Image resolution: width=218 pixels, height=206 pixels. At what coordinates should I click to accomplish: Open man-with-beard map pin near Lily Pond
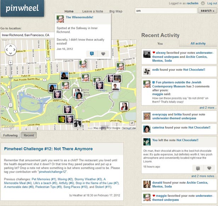click(116, 87)
